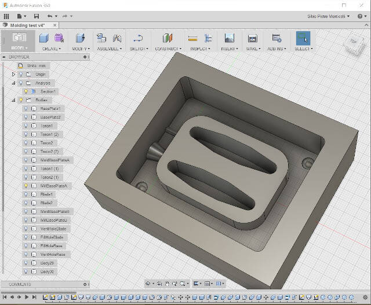
Task: Select the Interference inspect icon
Action: pos(208,38)
